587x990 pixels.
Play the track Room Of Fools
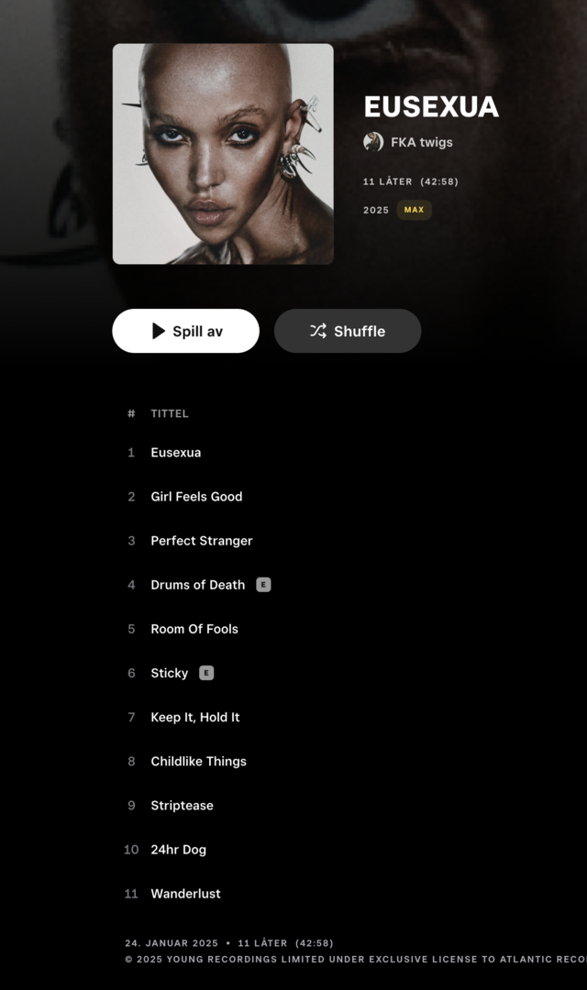[x=194, y=629]
